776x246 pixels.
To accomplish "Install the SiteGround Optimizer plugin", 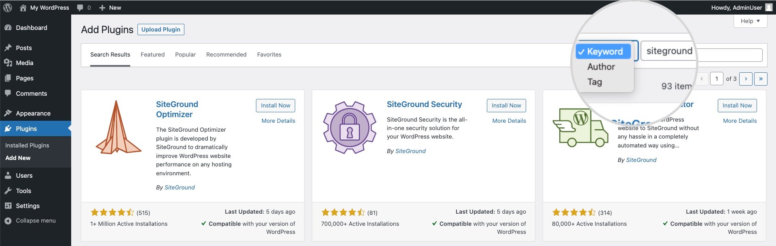I will point(275,105).
